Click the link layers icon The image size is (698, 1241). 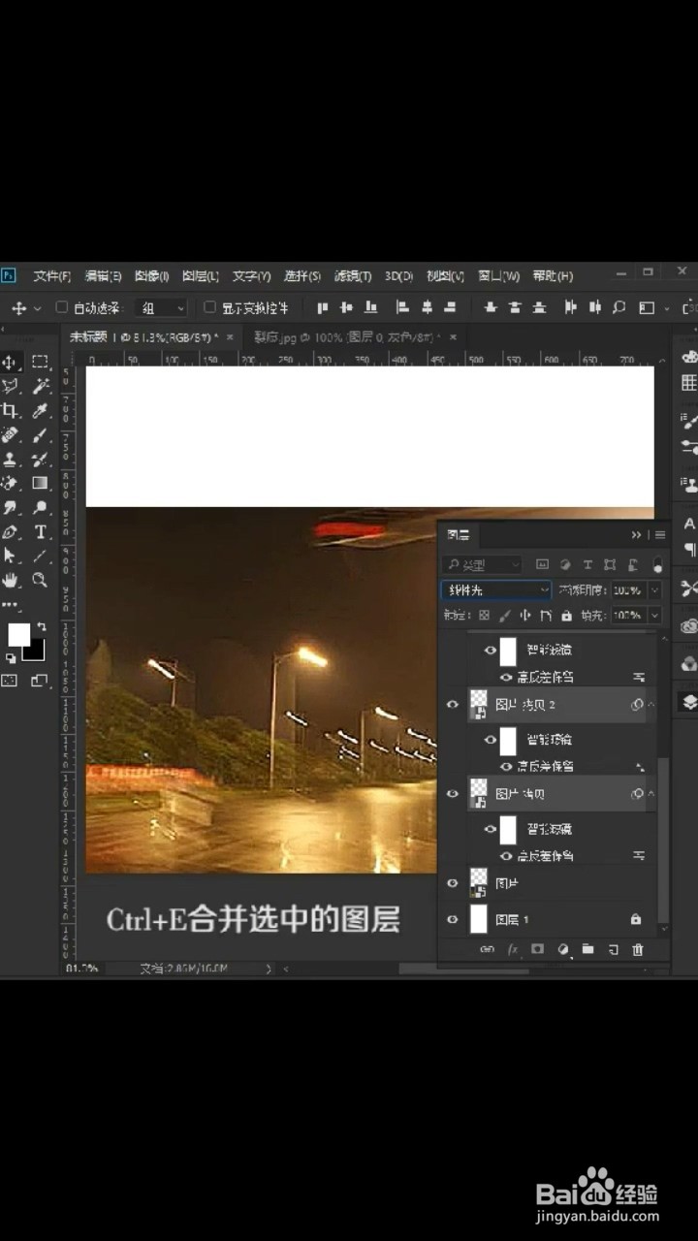487,950
